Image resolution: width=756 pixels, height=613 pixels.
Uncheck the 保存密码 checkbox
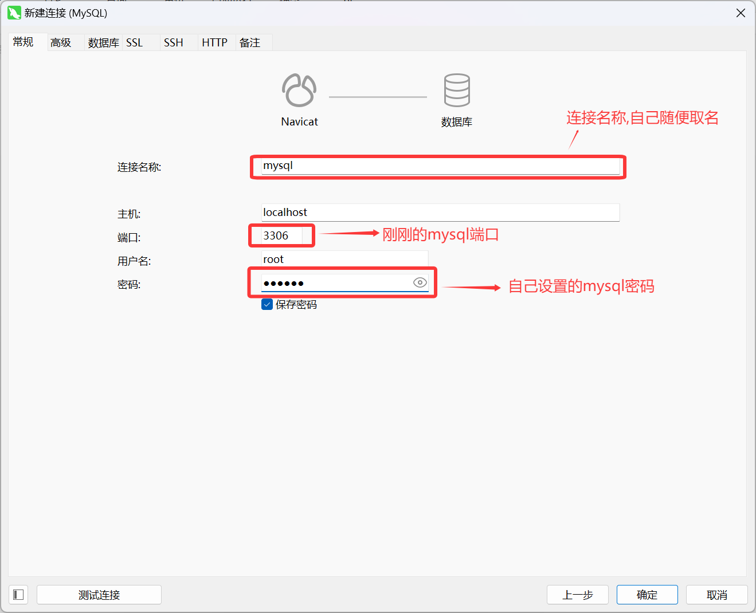267,304
